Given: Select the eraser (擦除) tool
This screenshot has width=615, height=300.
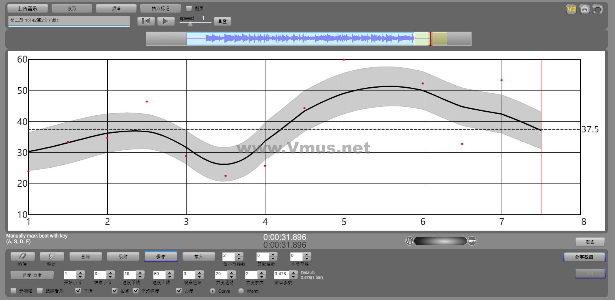Looking at the screenshot, I should [22, 257].
